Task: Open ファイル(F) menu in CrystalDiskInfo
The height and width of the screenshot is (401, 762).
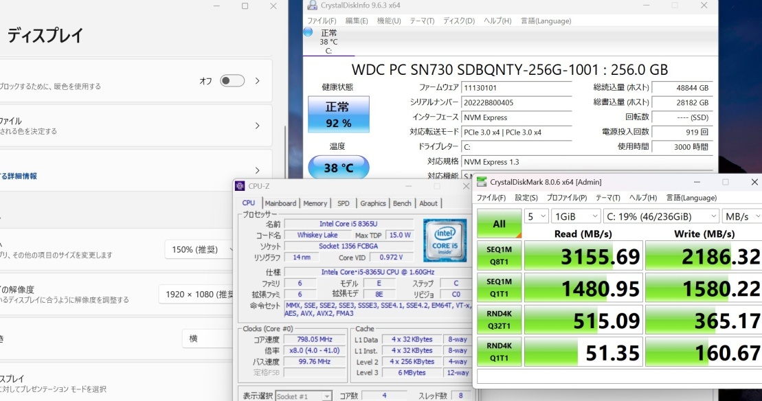Action: [322, 21]
